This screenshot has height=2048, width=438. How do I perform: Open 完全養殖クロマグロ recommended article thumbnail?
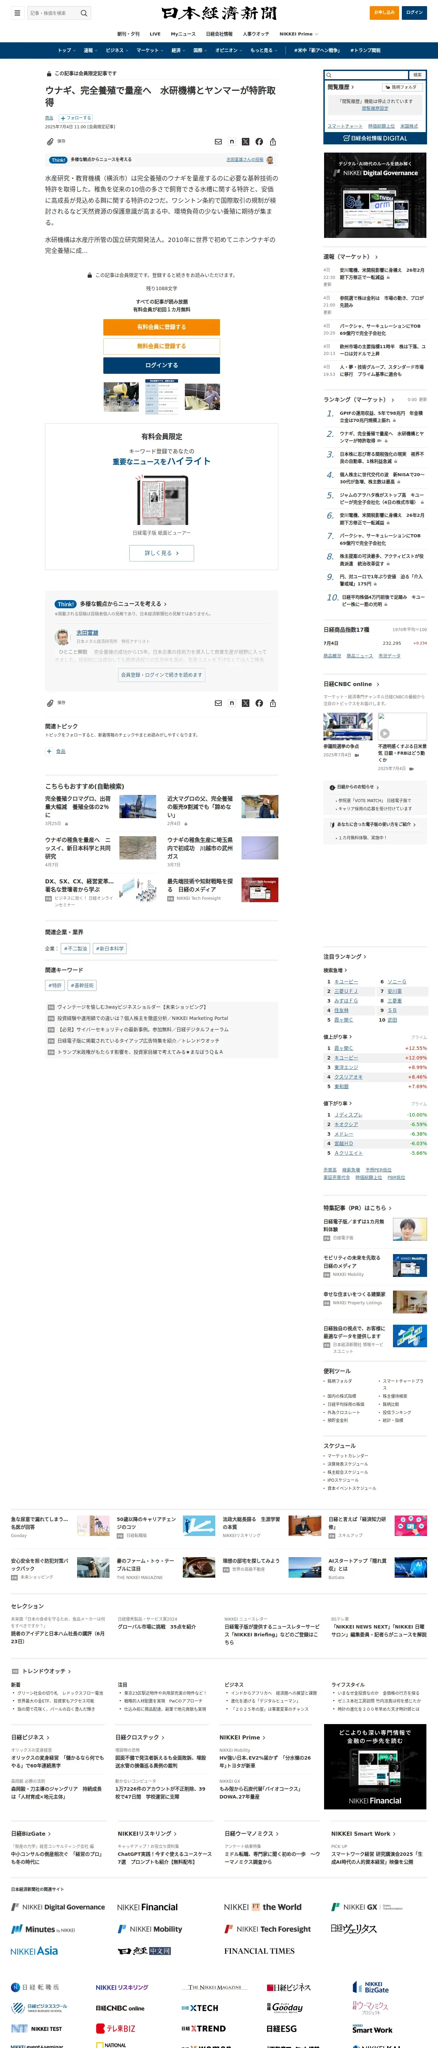[137, 806]
